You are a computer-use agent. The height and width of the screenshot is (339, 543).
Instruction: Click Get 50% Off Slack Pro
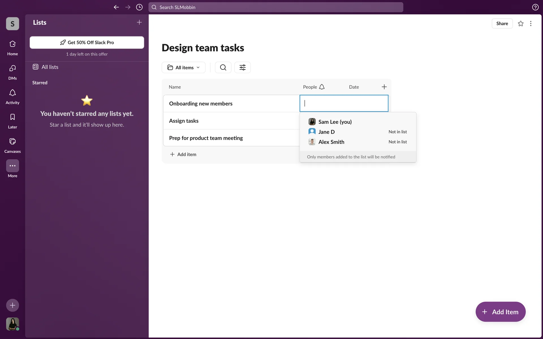(x=87, y=42)
